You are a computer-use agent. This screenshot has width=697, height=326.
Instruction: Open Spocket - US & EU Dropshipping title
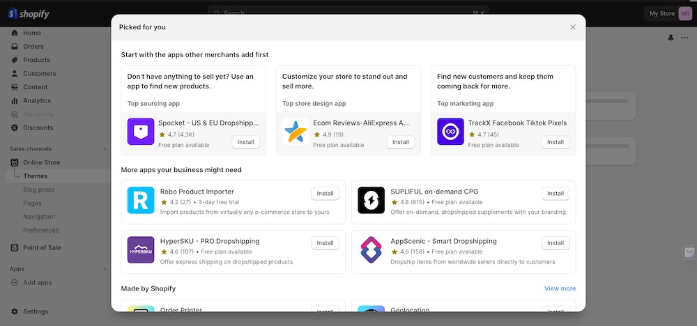click(208, 123)
